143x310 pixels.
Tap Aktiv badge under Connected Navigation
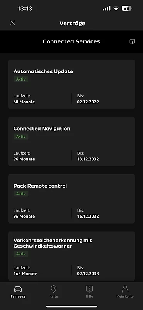21,136
